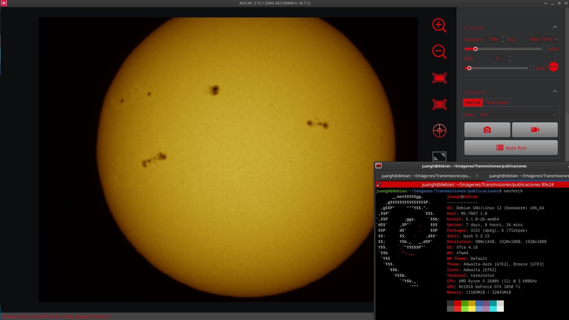Select the first terminal tab
The image size is (569, 320).
pyautogui.click(x=426, y=176)
